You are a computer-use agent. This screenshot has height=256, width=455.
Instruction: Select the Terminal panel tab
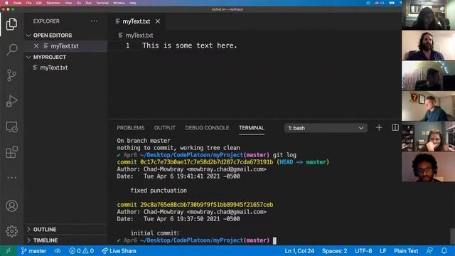coord(251,128)
